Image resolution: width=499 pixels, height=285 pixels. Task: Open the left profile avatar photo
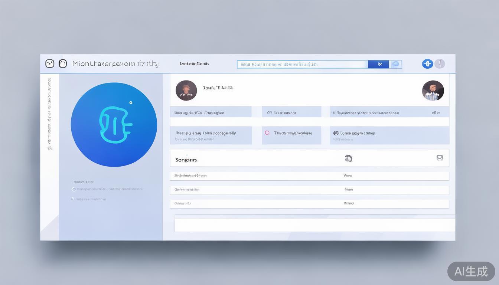tap(186, 90)
